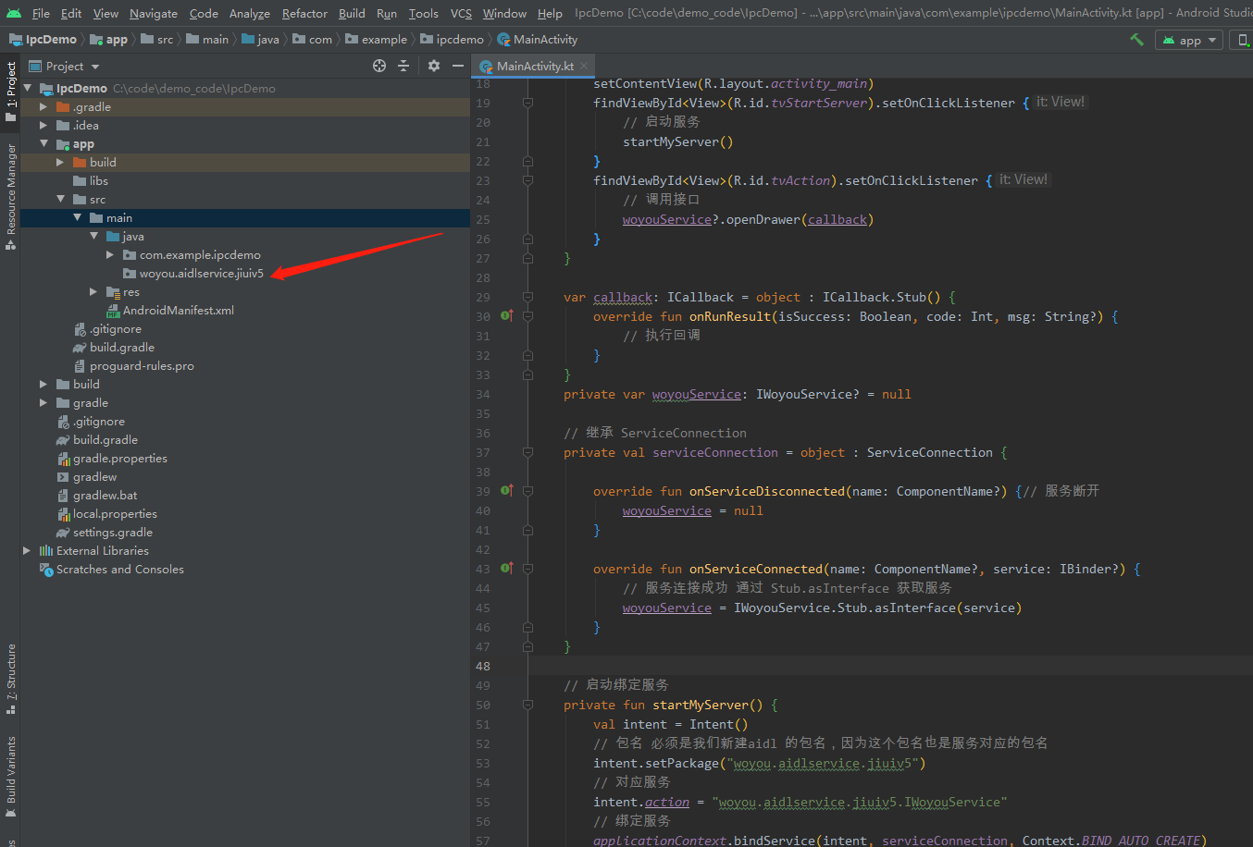Viewport: 1253px width, 847px height.
Task: Fold the startMyServer function at line 50
Action: click(527, 705)
